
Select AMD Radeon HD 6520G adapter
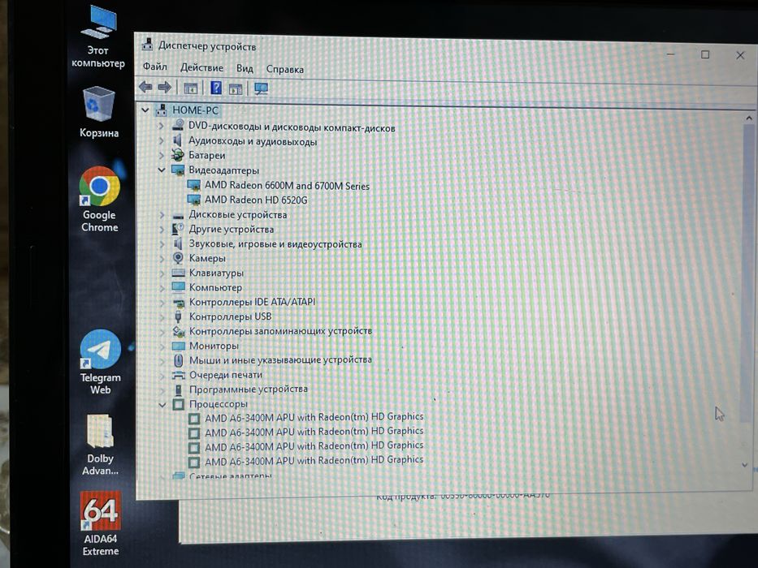click(x=256, y=200)
